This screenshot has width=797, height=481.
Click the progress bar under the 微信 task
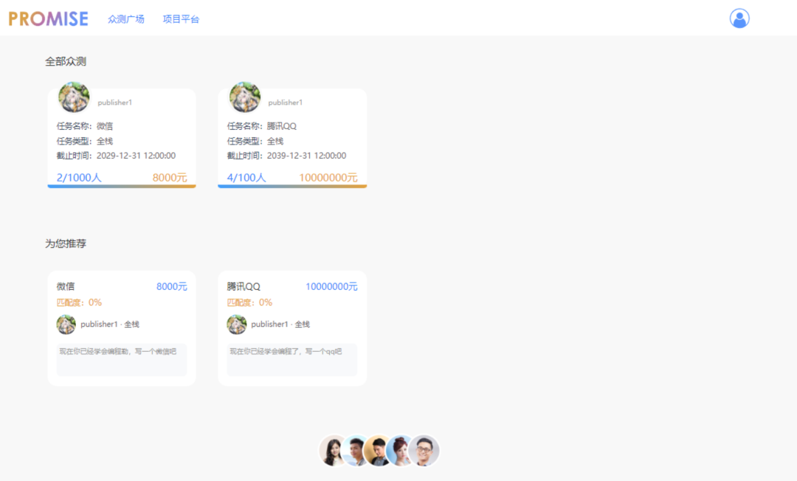pos(121,187)
